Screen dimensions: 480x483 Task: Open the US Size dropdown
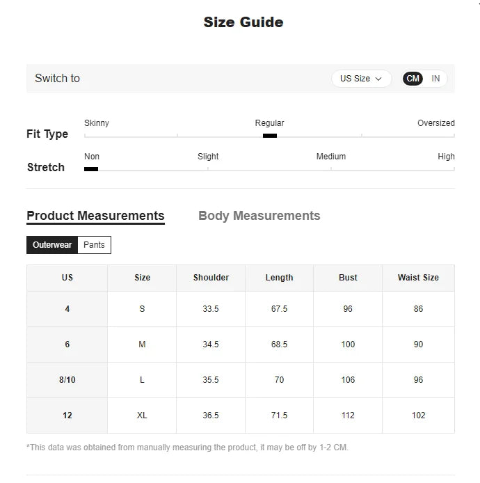(x=361, y=79)
